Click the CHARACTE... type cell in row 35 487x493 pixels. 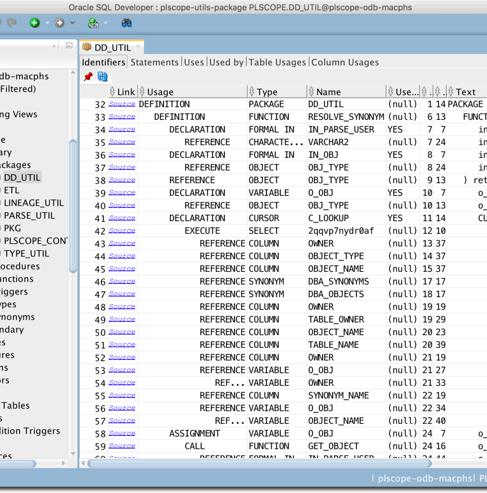276,142
